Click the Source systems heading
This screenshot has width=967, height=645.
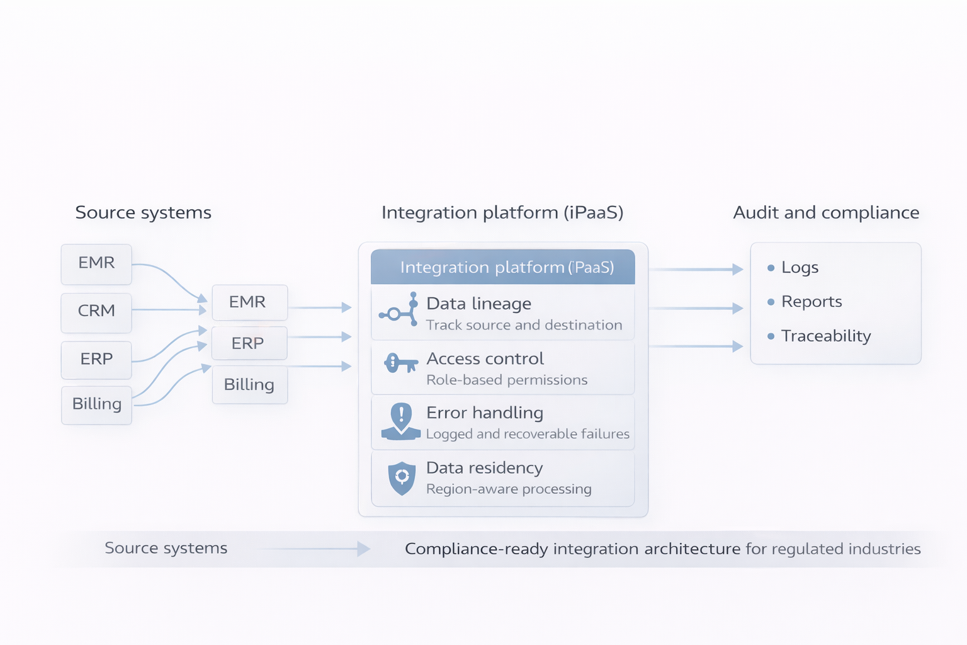[143, 212]
